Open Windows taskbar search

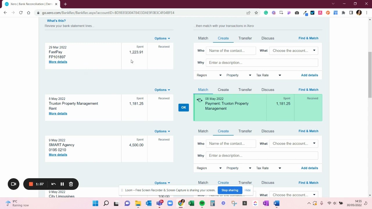[106, 203]
